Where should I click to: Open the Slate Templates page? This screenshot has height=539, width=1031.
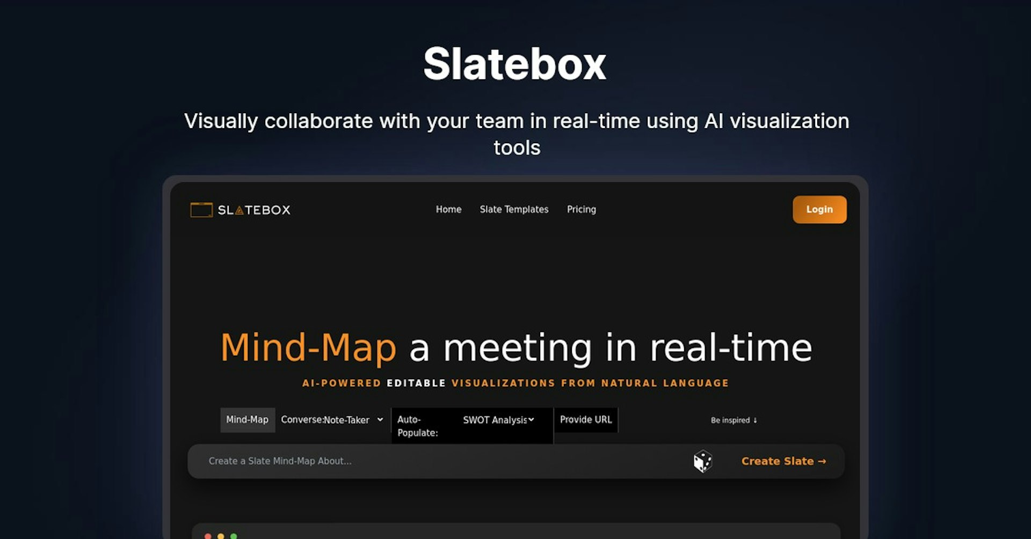[x=514, y=209]
